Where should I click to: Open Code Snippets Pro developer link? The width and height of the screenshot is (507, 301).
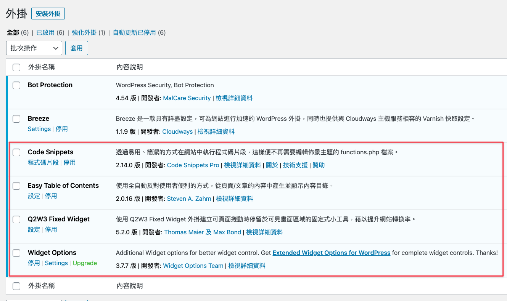tap(193, 165)
